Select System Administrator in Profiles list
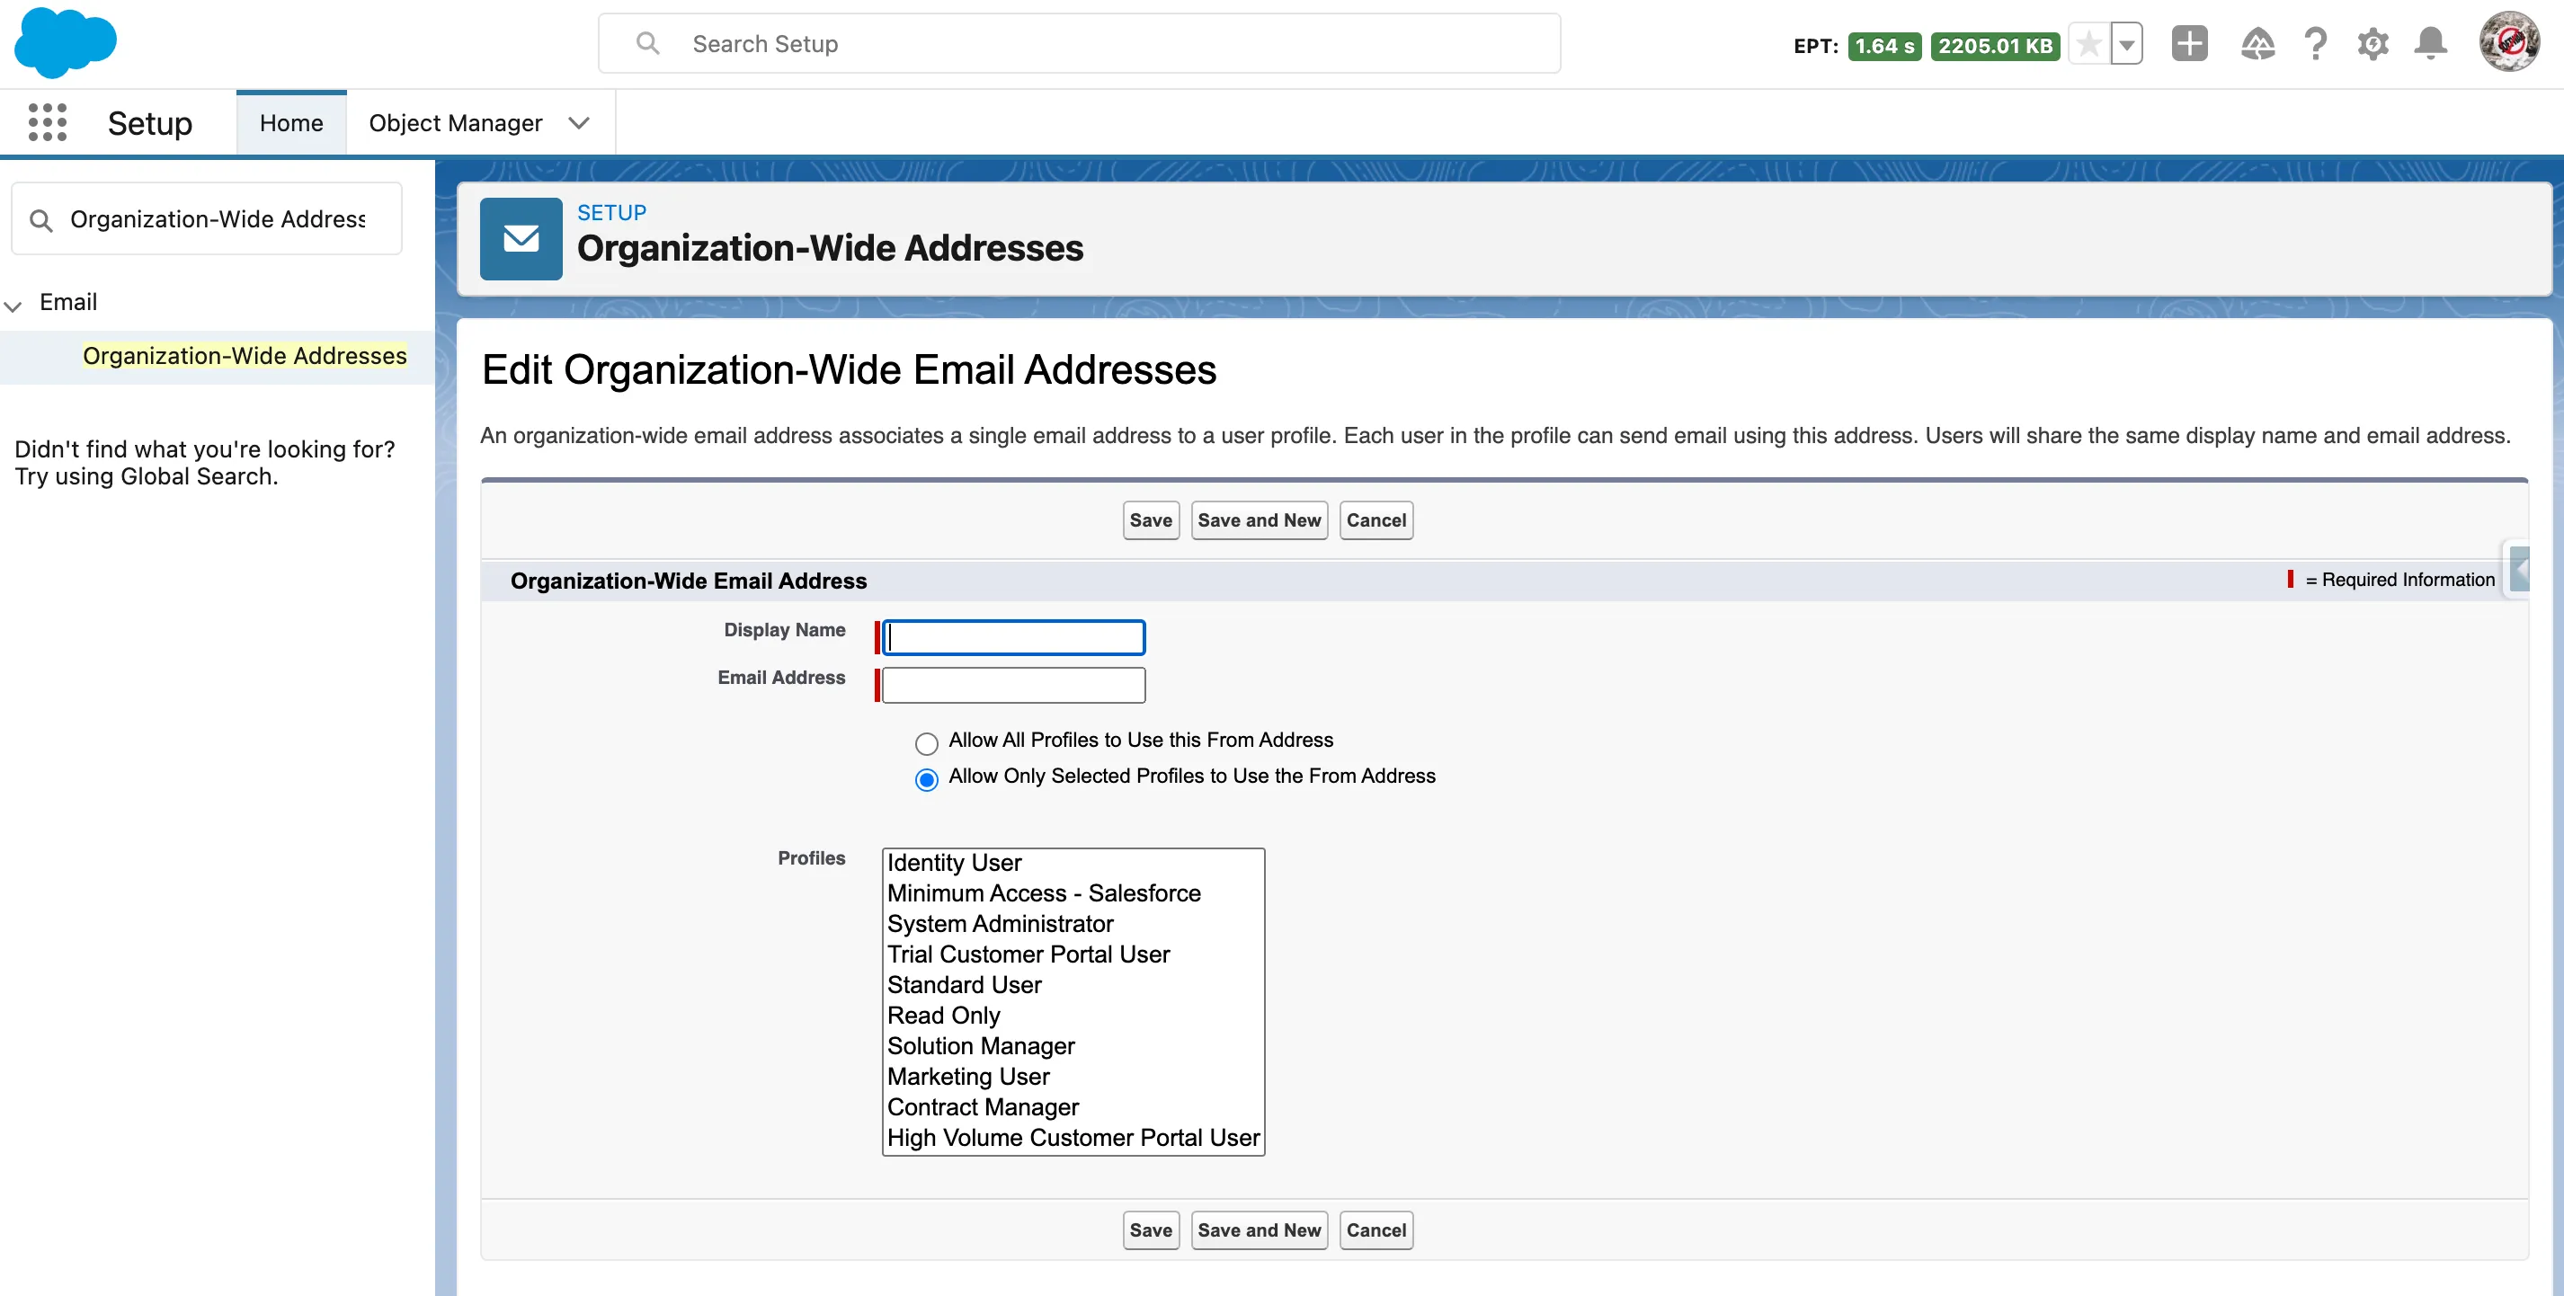The width and height of the screenshot is (2564, 1296). (x=1000, y=923)
